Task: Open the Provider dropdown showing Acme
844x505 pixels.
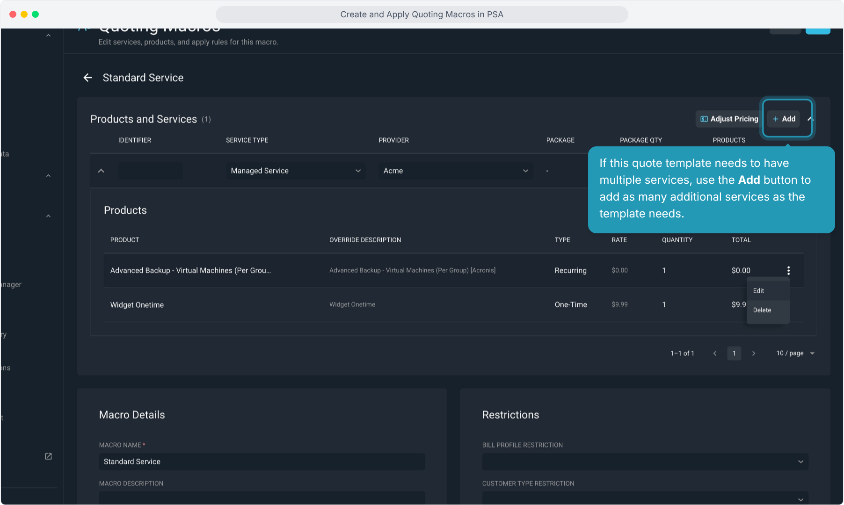Action: click(456, 171)
